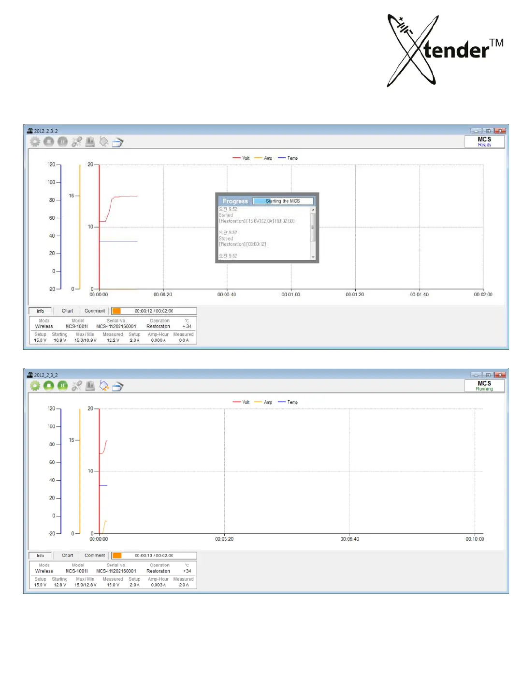Click Model 'MCS-1001I' in Running window

pyautogui.click(x=77, y=571)
